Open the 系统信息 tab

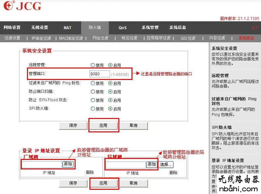178,28
